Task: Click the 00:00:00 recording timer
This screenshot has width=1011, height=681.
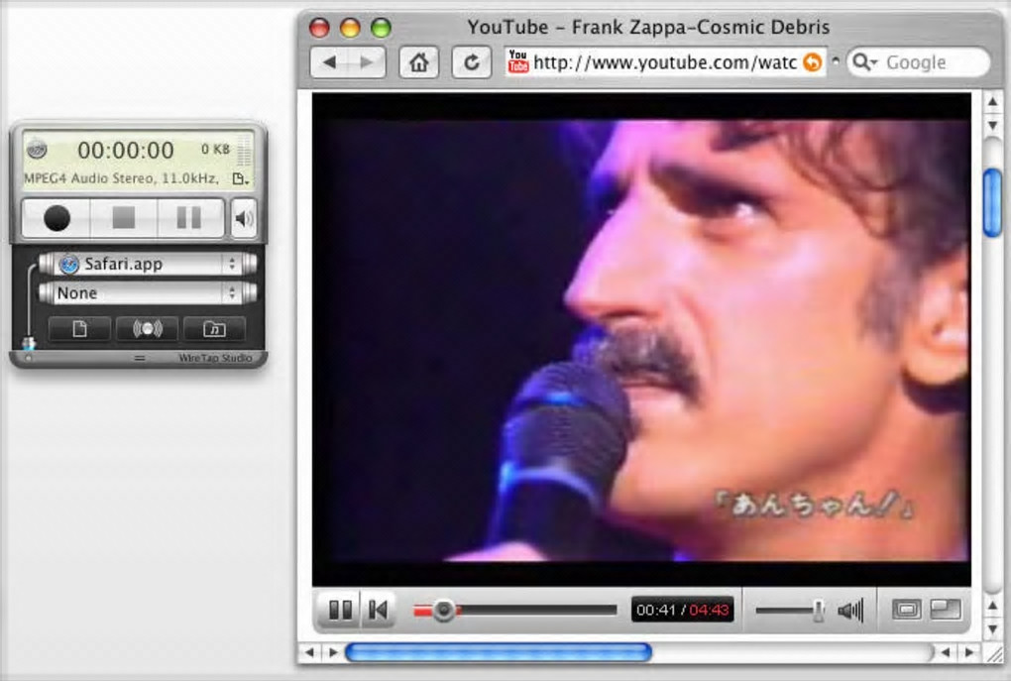Action: pos(126,151)
